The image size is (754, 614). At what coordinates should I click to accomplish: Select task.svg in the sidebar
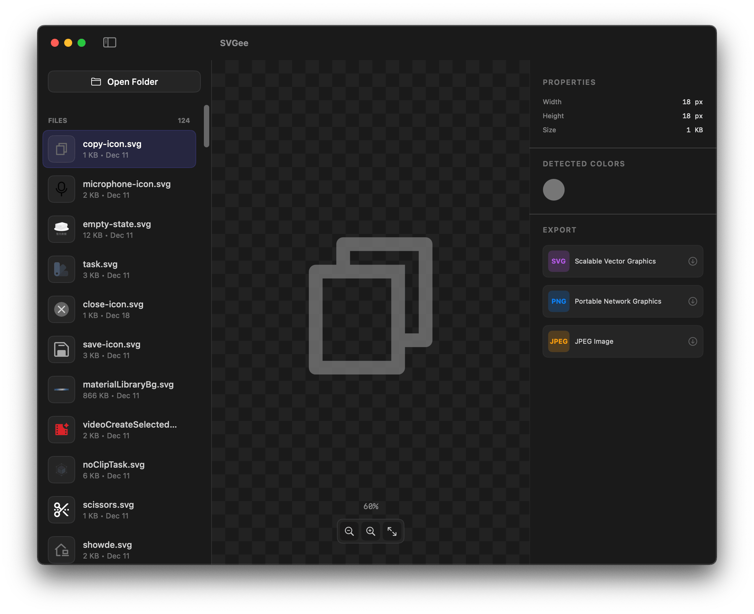tap(120, 269)
